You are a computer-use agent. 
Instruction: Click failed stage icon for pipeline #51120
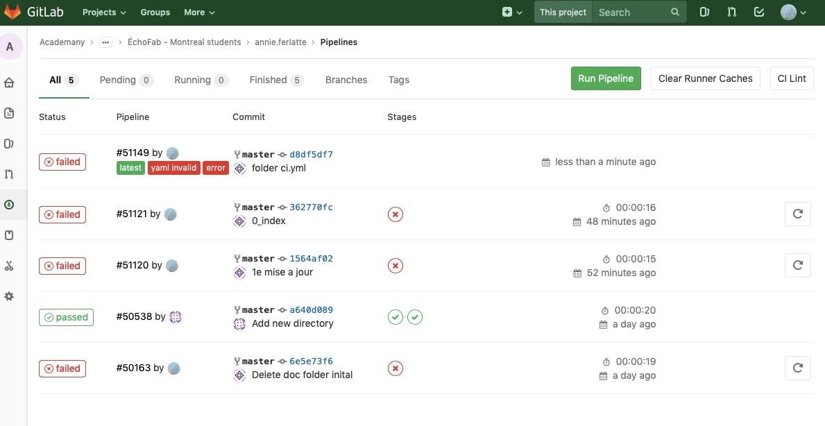[x=395, y=266]
